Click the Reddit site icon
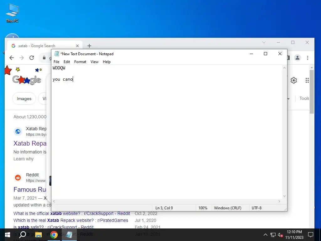The height and width of the screenshot is (241, 321). (18, 178)
